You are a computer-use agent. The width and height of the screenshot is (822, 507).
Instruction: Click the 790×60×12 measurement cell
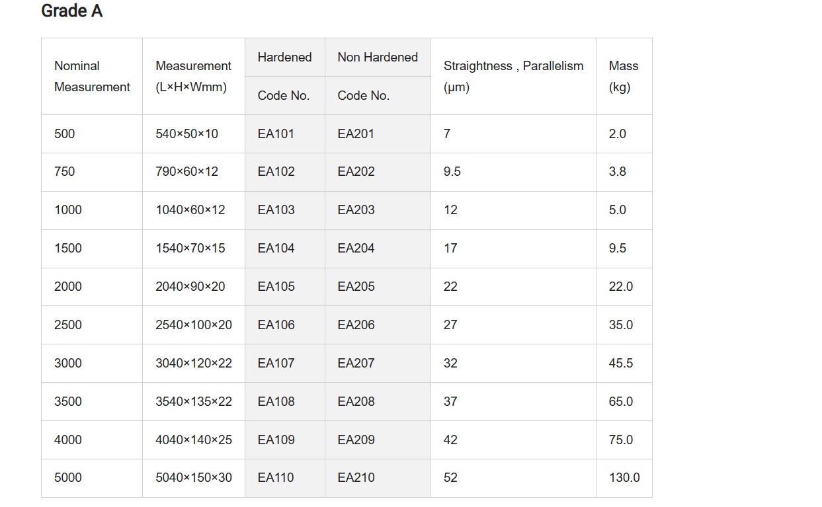pos(186,172)
